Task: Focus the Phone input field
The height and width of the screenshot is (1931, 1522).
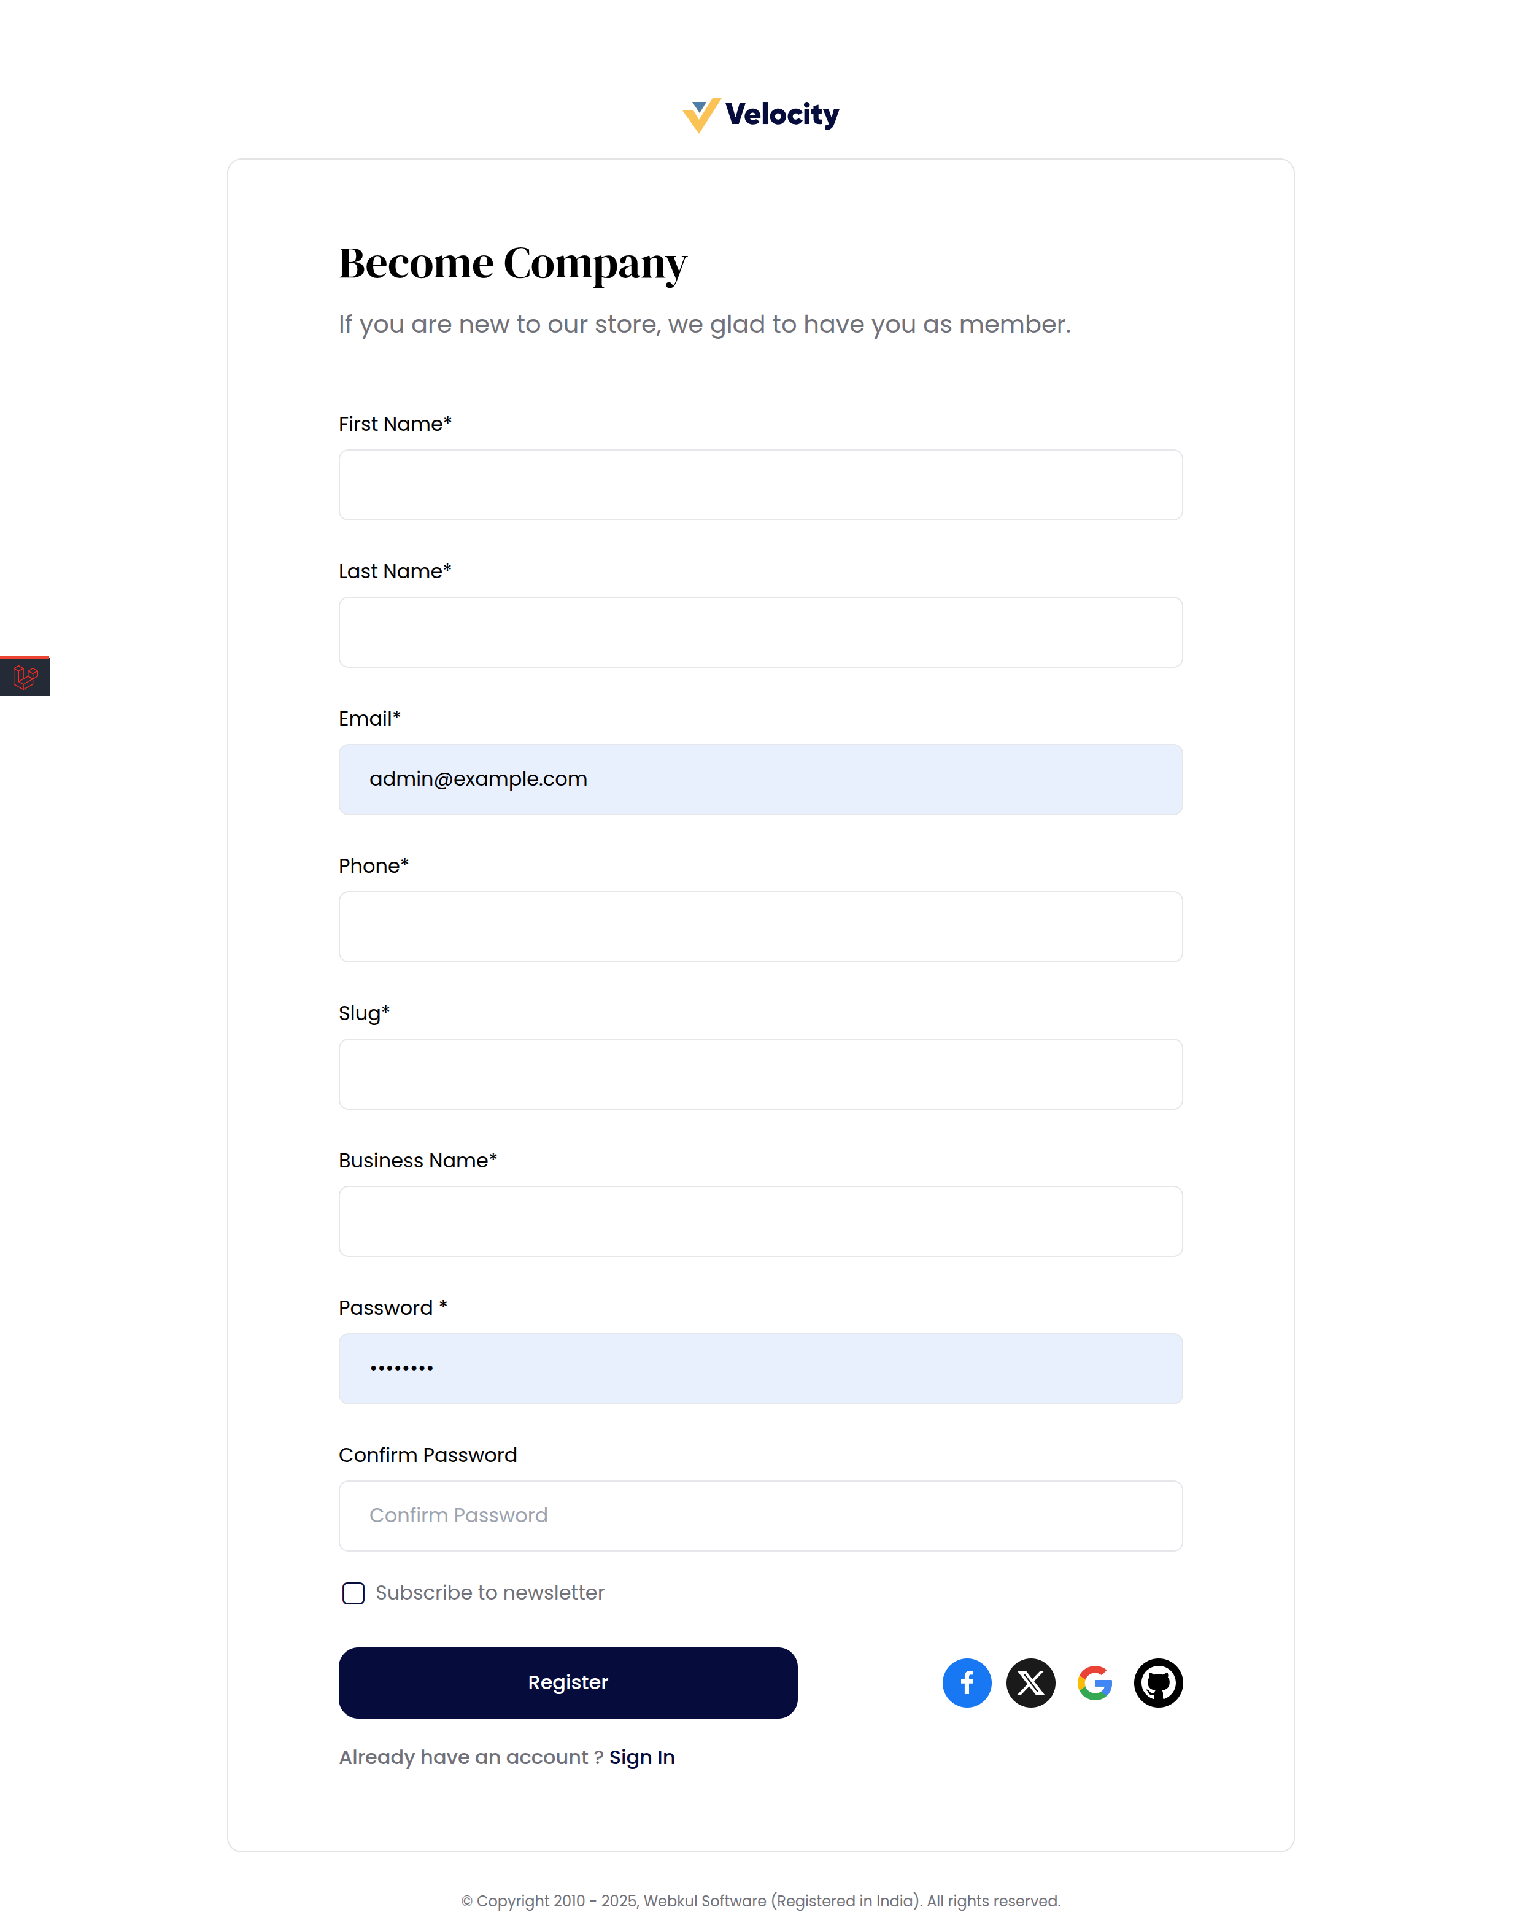Action: click(760, 926)
